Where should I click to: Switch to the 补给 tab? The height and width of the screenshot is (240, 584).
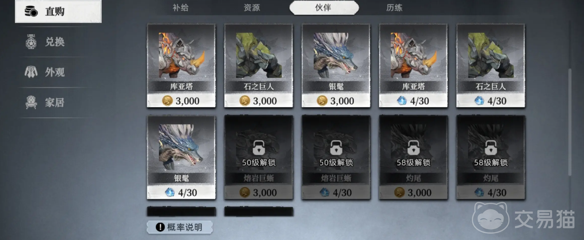[x=181, y=8]
